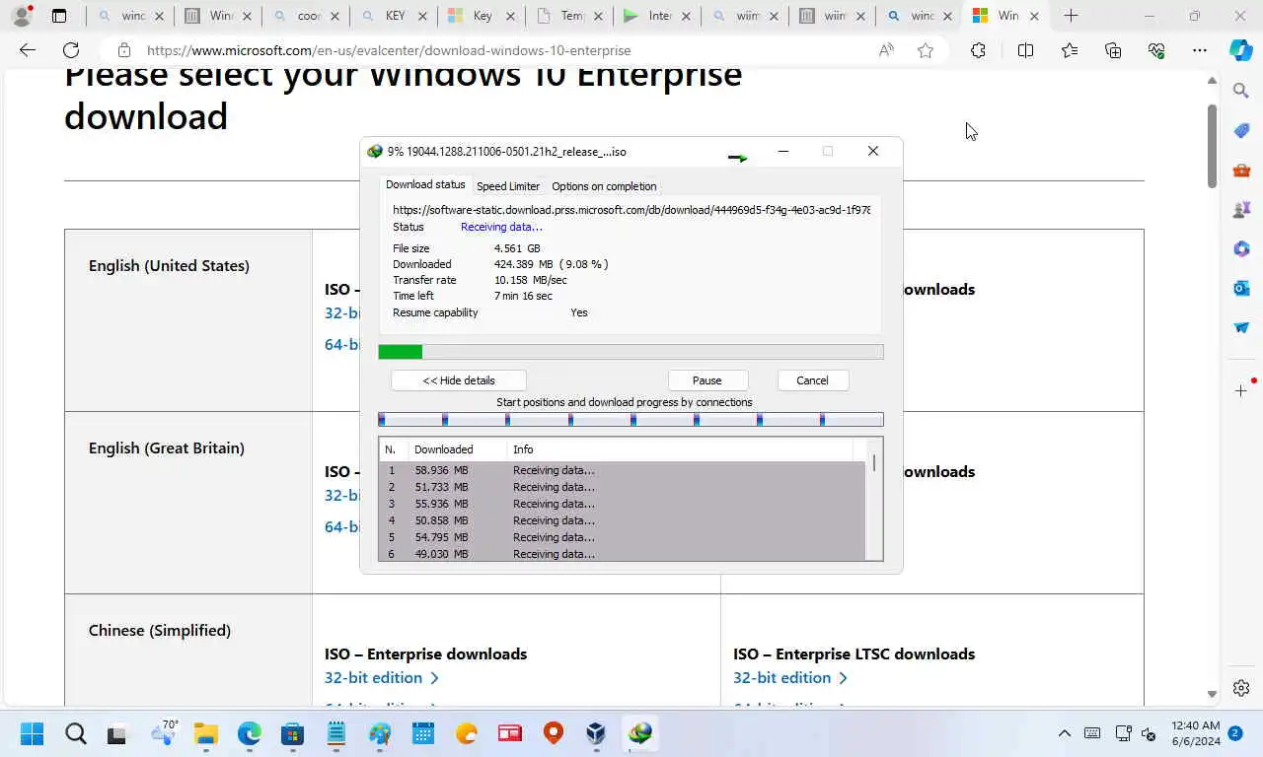Go back to the previous page
The width and height of the screenshot is (1263, 757).
[x=28, y=50]
